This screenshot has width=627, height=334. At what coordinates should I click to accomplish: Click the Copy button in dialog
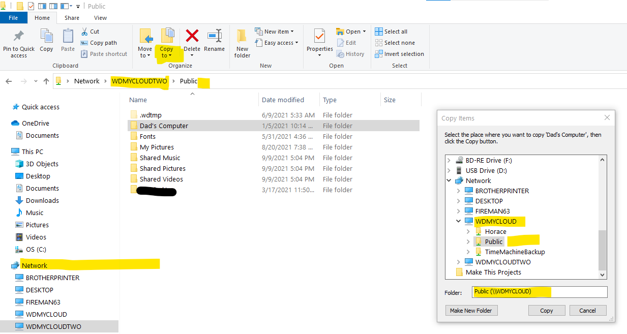tap(547, 311)
